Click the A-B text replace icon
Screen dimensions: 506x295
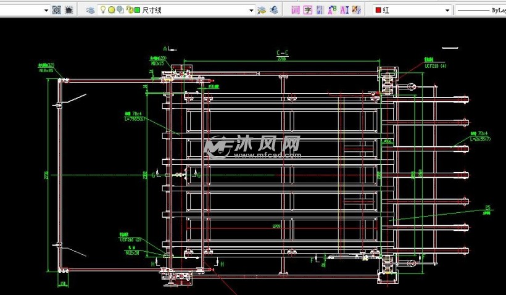(331, 10)
